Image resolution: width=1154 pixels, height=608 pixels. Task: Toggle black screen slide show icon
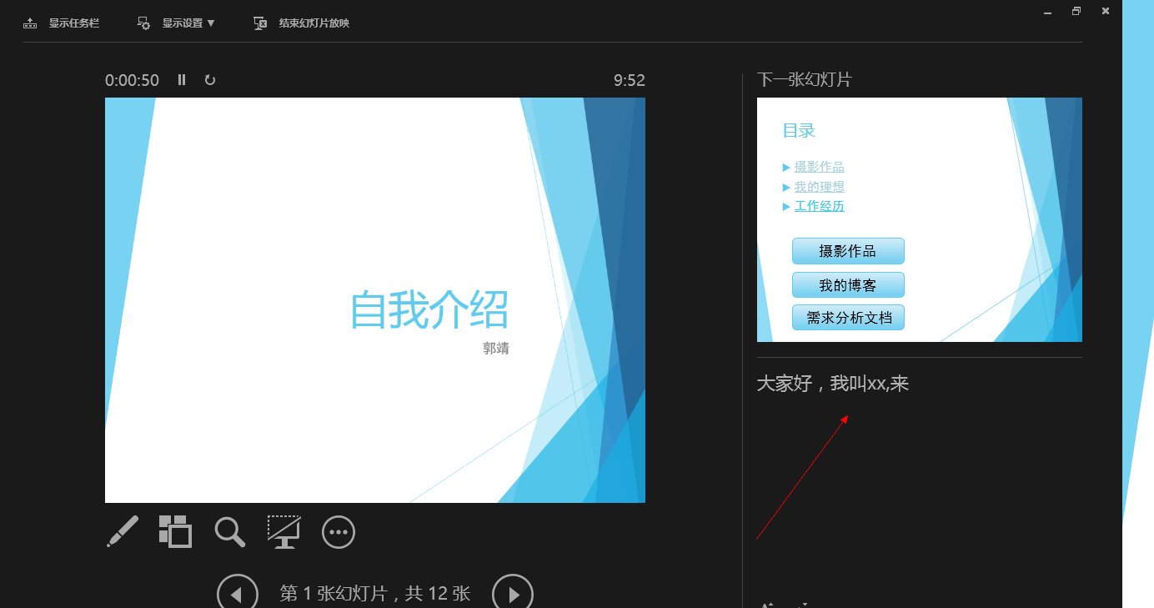click(283, 531)
